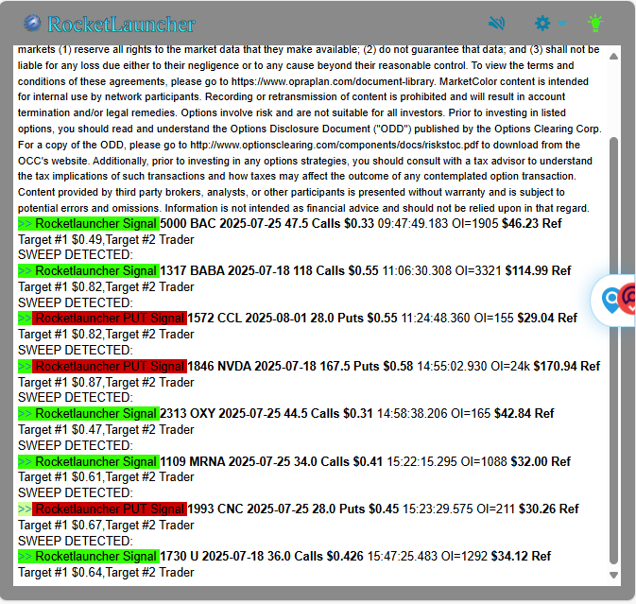636x604 pixels.
Task: Click the 'OI=24k' open interest value
Action: point(510,367)
